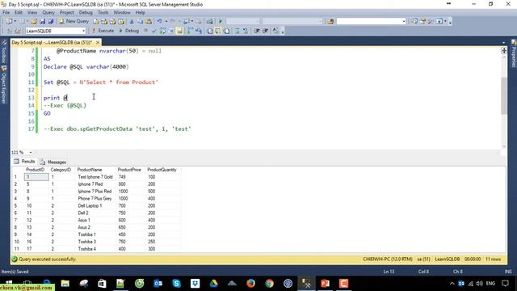Open the Project menu
The image size is (517, 291).
tap(66, 13)
